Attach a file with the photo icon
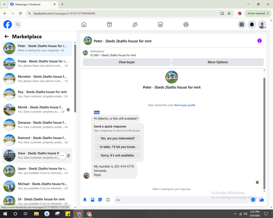 point(92,200)
